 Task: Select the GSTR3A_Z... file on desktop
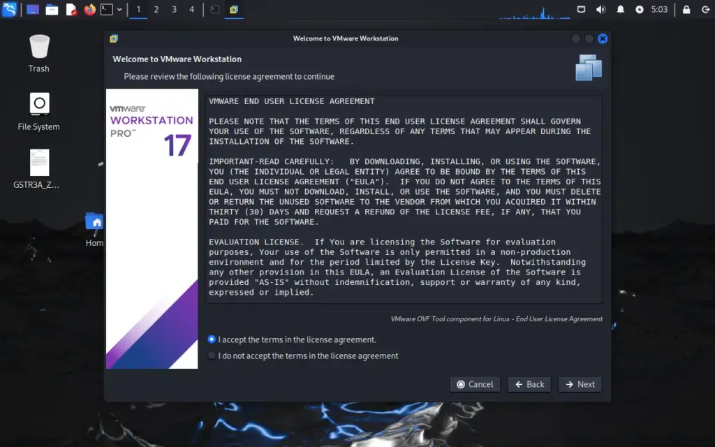39,169
